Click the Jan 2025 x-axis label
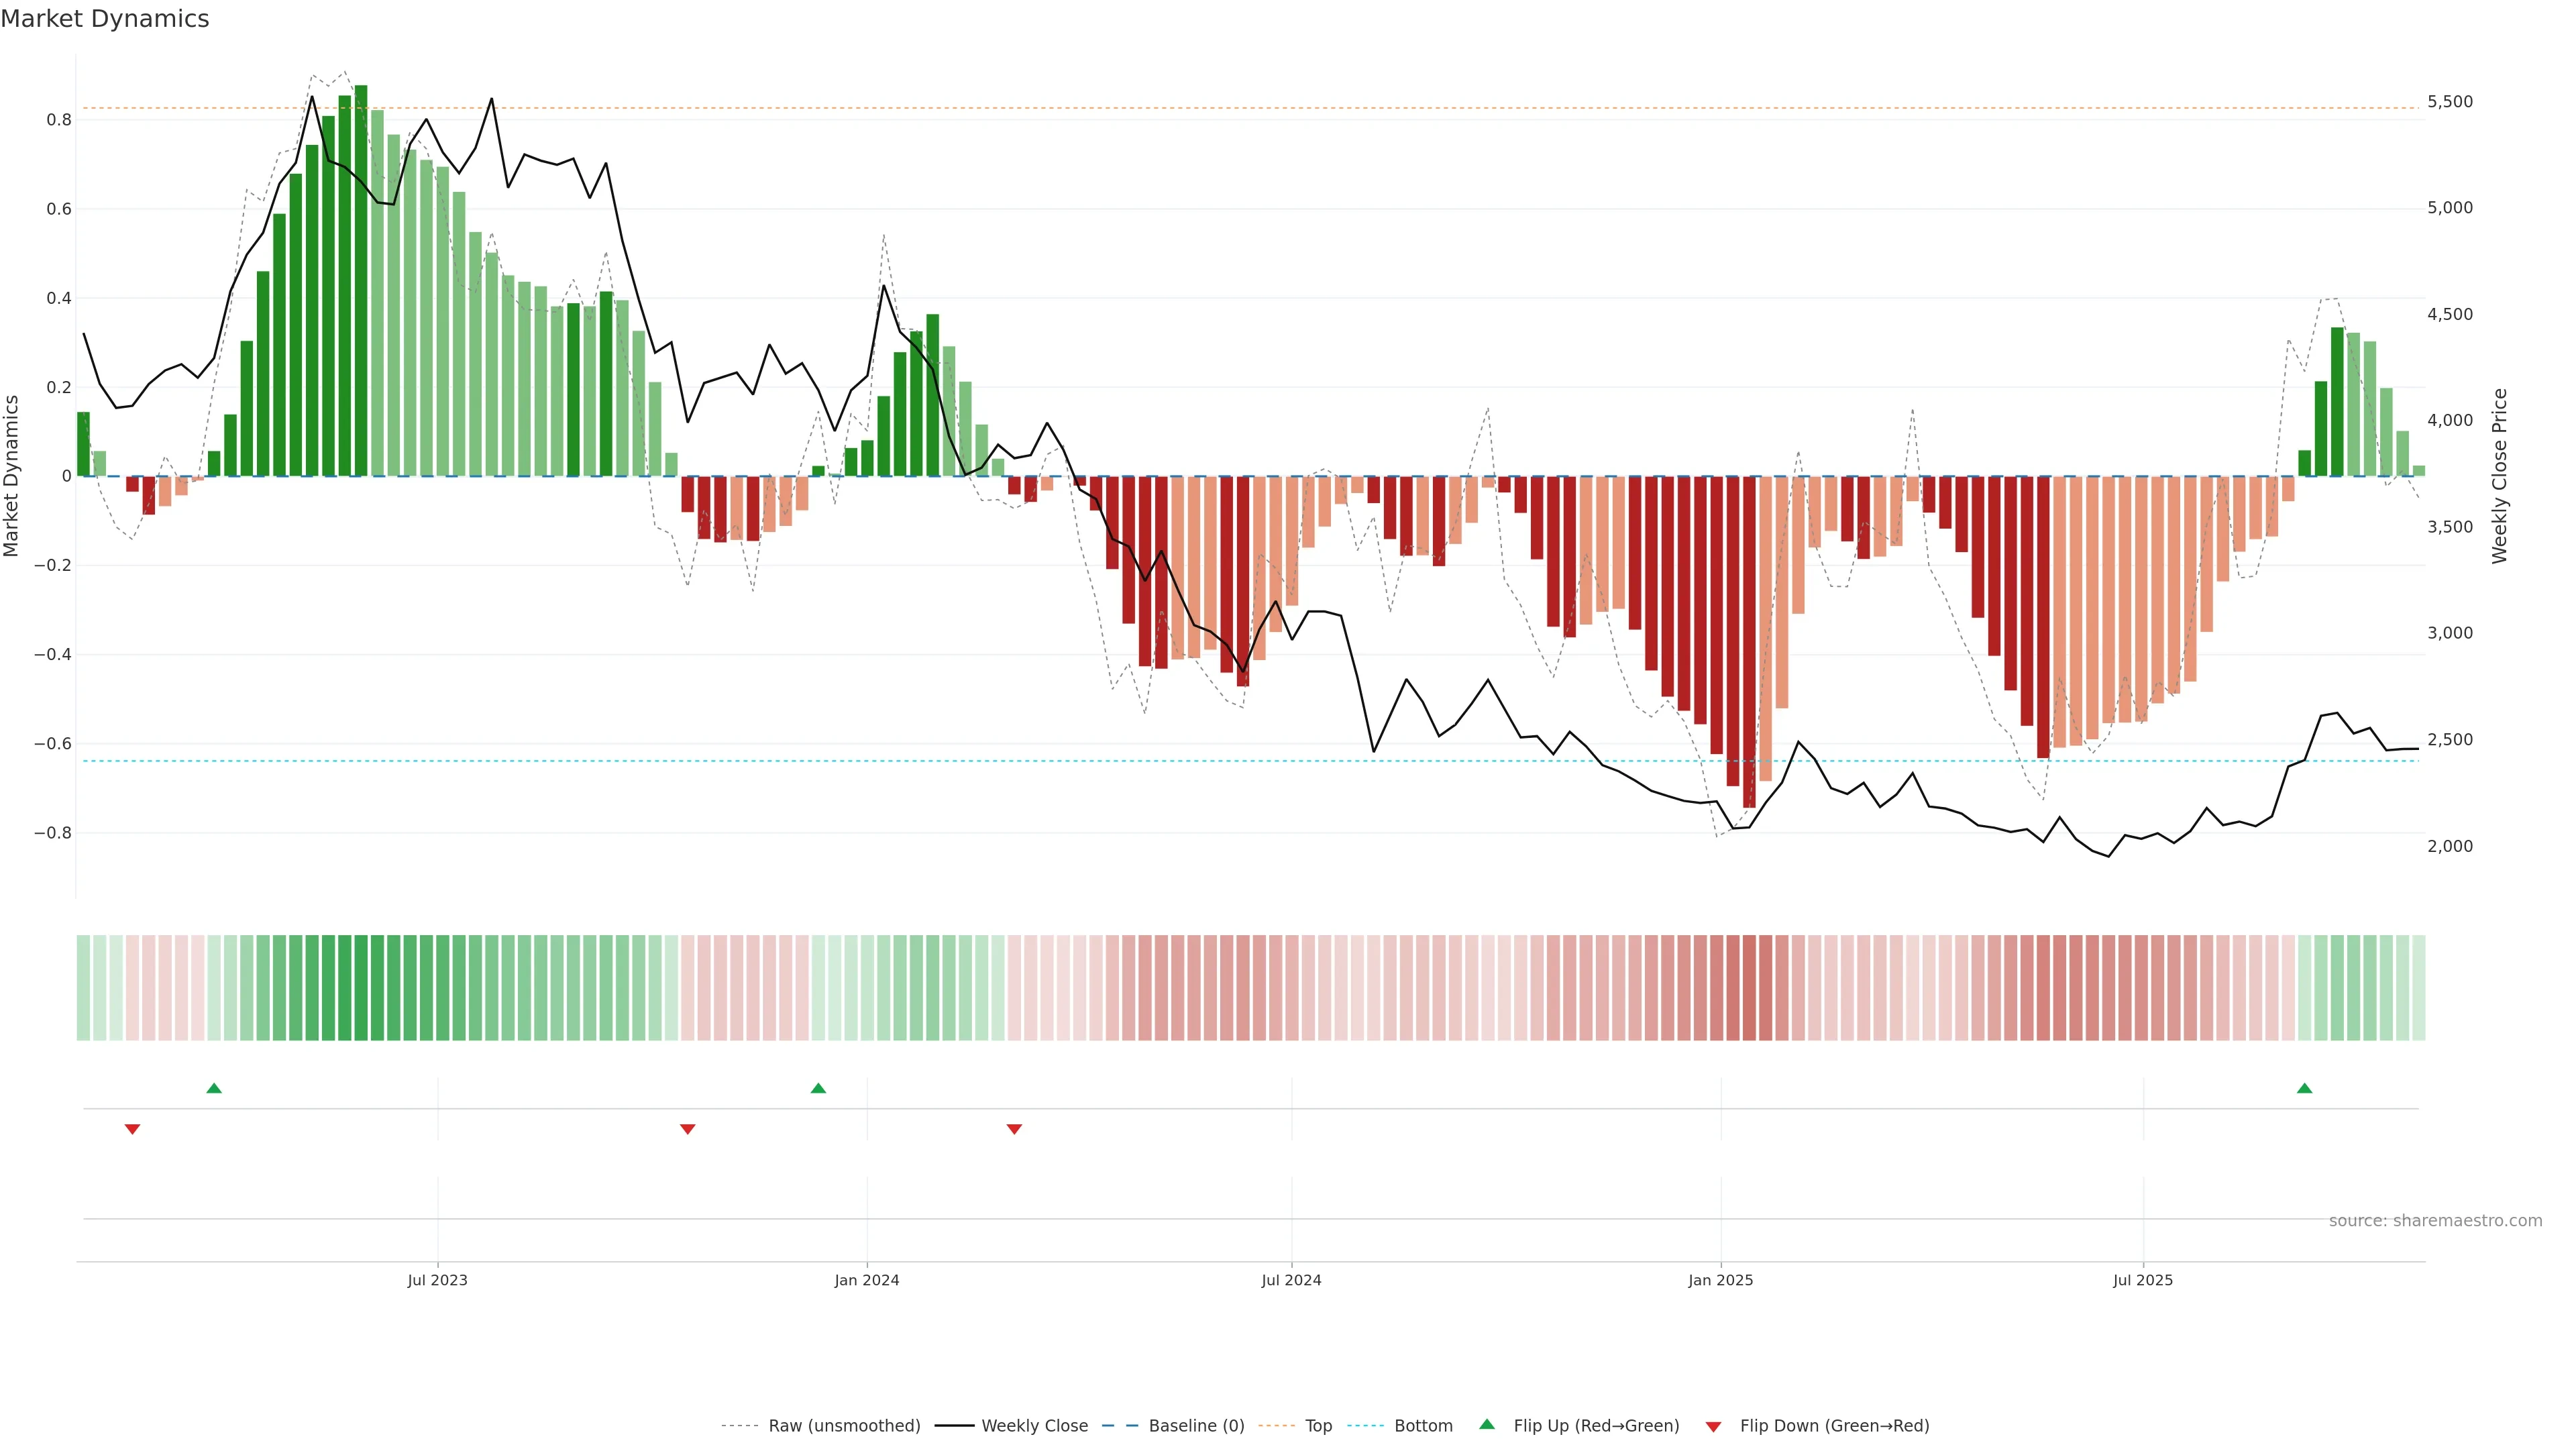Screen dimensions: 2576x1449 click(1720, 1280)
